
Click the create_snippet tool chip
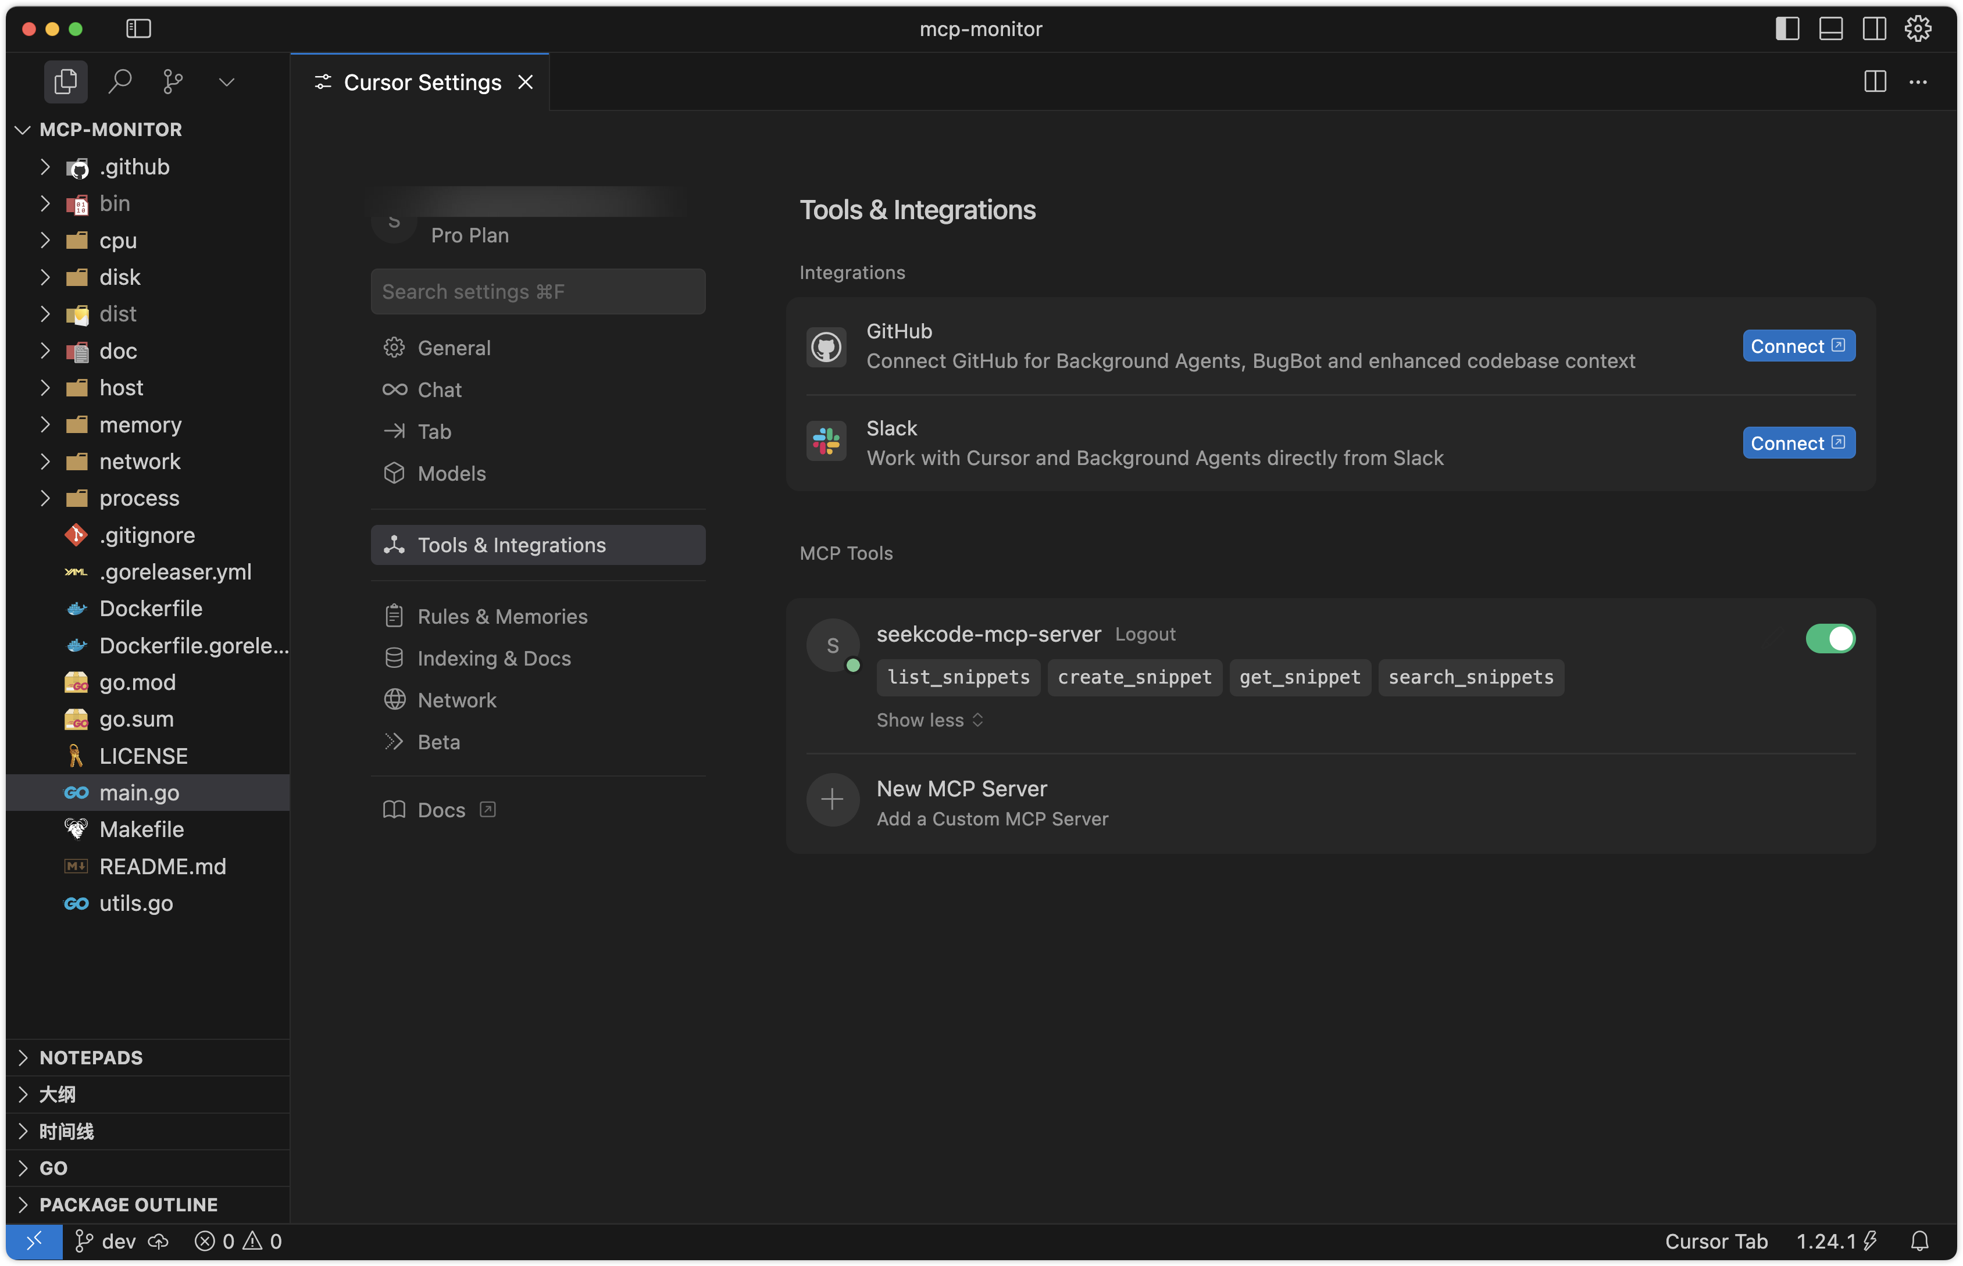[x=1135, y=677]
